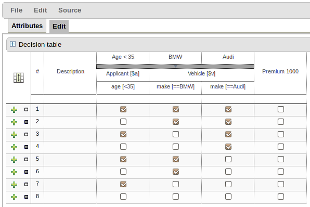The width and height of the screenshot is (310, 207).
Task: Check Age < 35 in row 2
Action: tap(123, 122)
